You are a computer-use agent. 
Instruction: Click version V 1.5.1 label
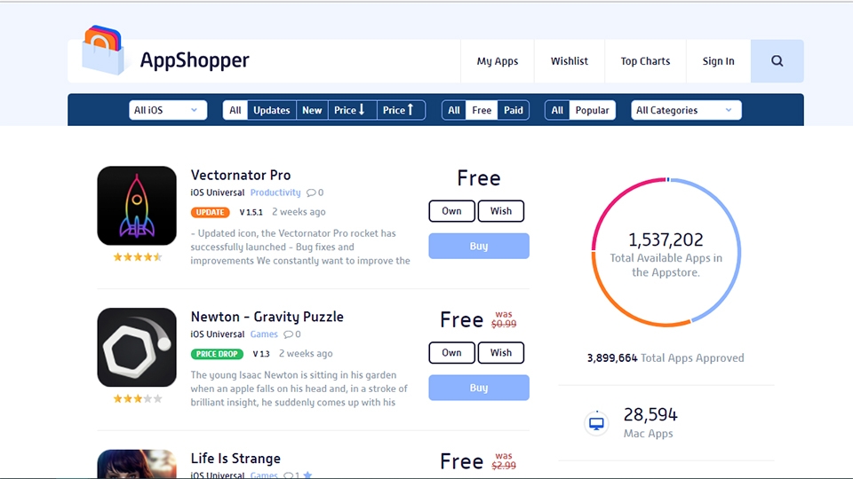click(x=251, y=212)
